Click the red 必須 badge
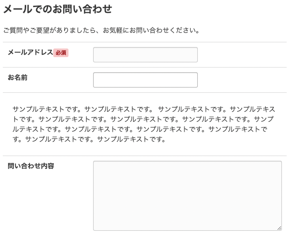Screen dimensions: 289x235 click(61, 53)
